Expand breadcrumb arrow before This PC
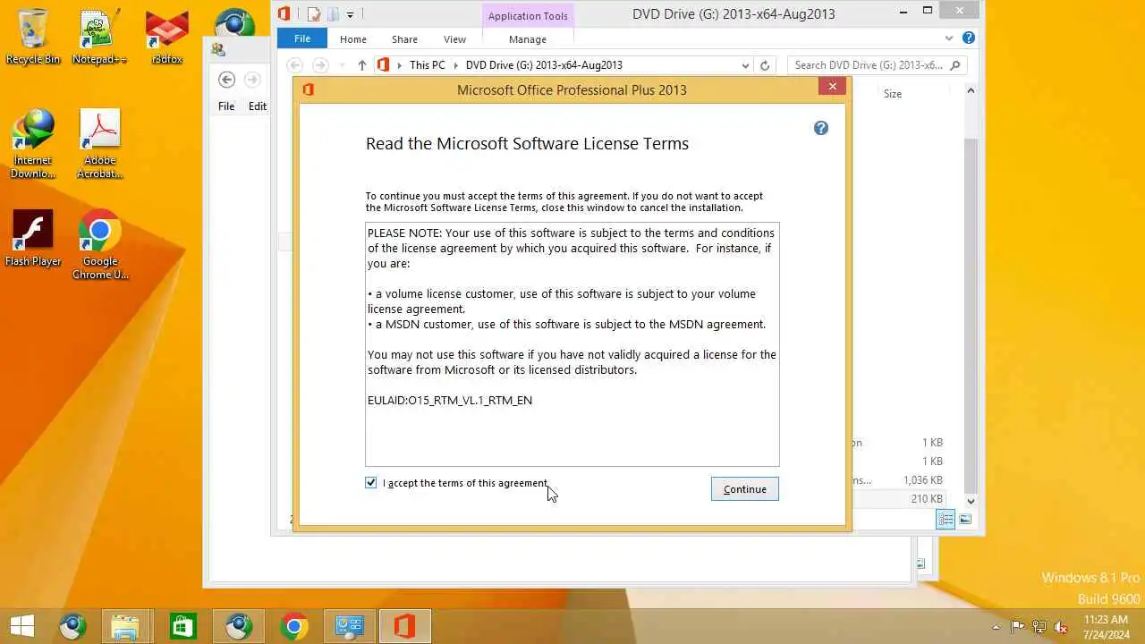This screenshot has width=1145, height=644. coord(400,65)
